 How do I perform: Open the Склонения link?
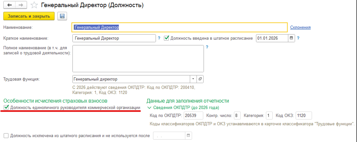[x=300, y=27]
